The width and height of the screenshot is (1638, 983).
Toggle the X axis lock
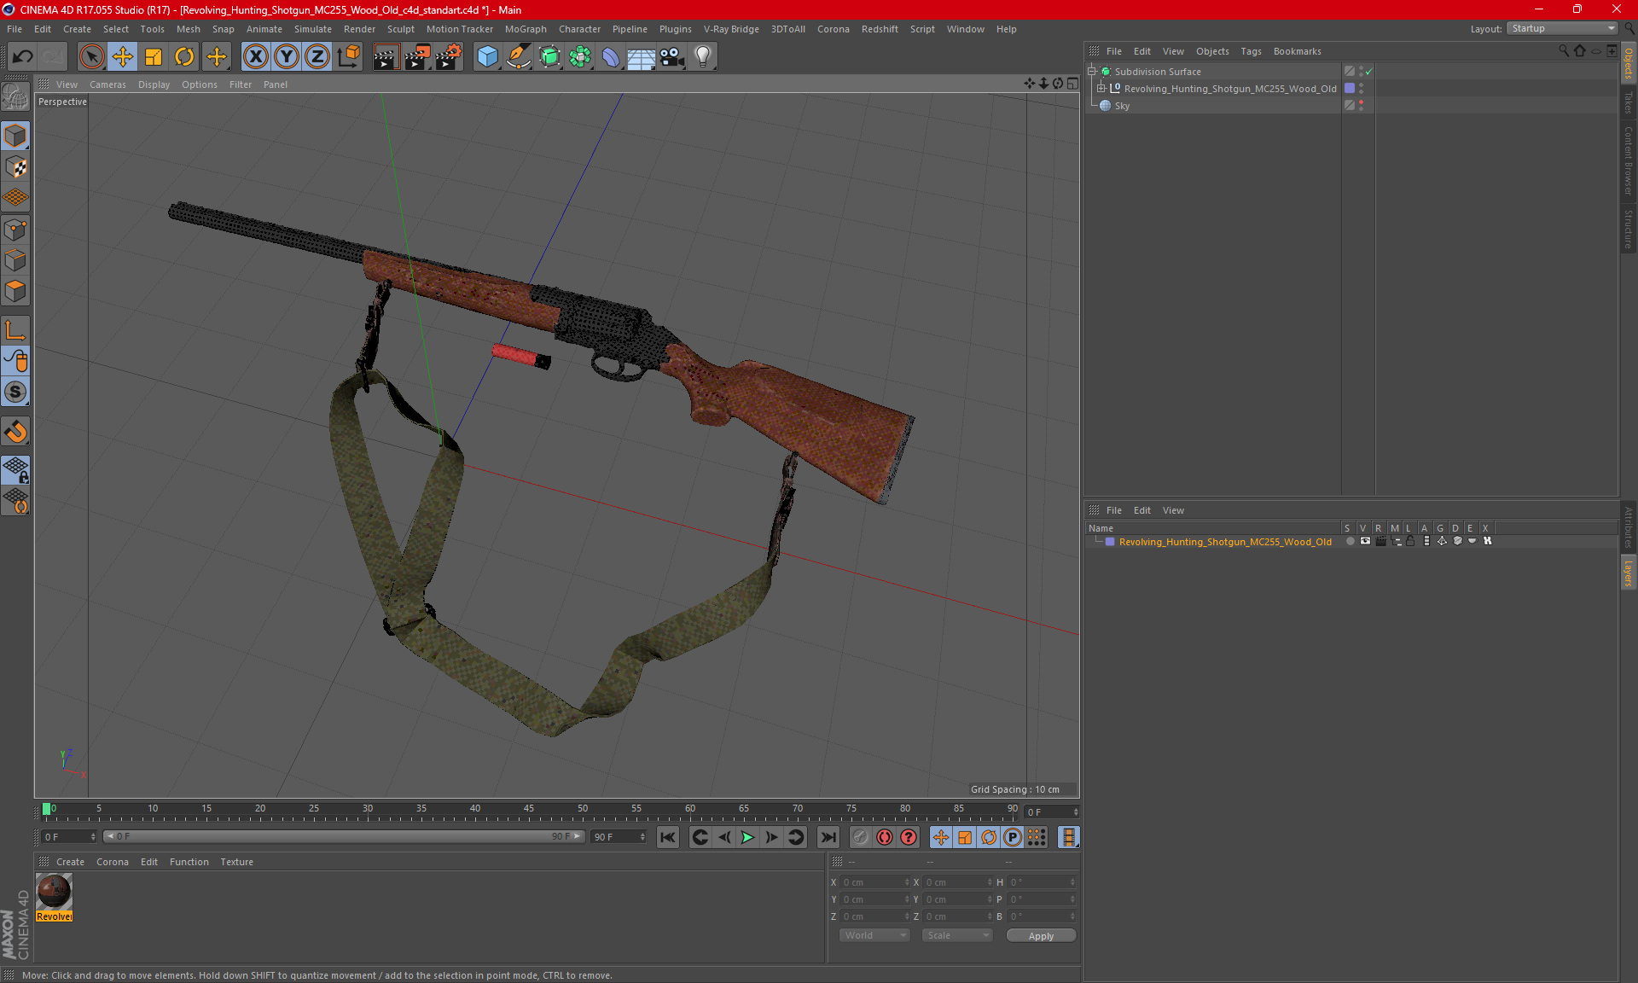click(255, 56)
